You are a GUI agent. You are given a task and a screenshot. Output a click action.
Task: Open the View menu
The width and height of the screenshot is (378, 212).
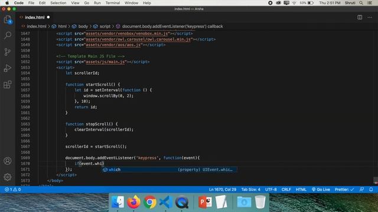click(x=75, y=3)
